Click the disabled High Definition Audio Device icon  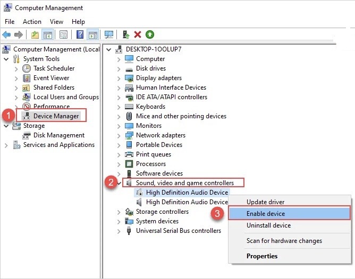(139, 193)
